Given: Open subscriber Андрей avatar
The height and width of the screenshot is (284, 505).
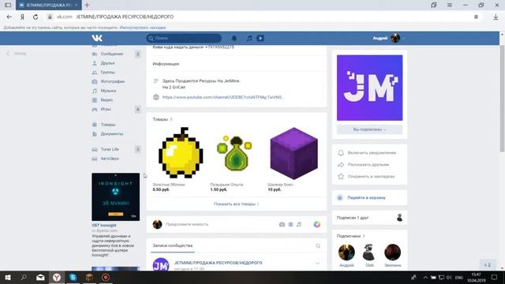Looking at the screenshot, I should [346, 252].
